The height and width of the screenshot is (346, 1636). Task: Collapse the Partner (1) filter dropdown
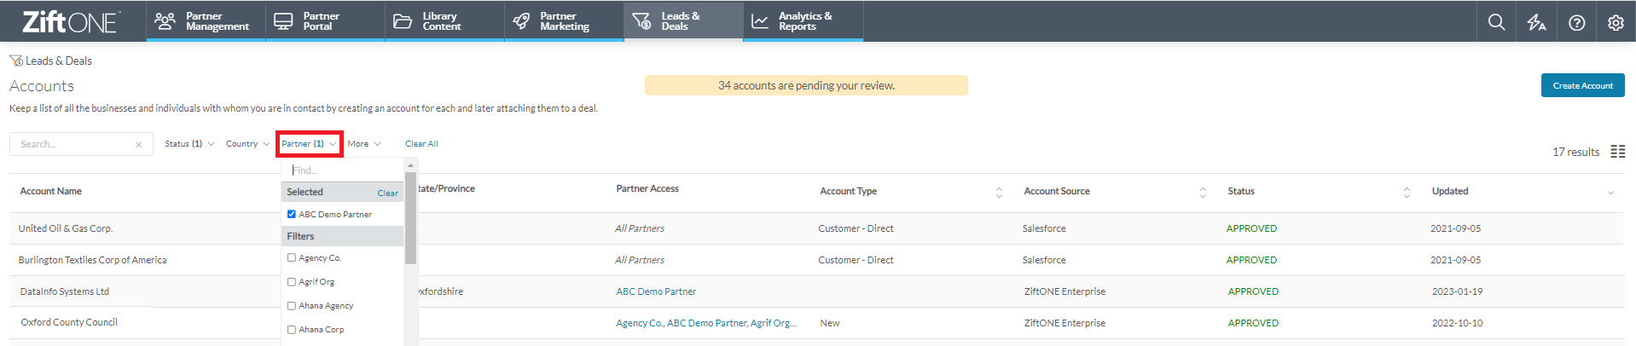(x=309, y=144)
